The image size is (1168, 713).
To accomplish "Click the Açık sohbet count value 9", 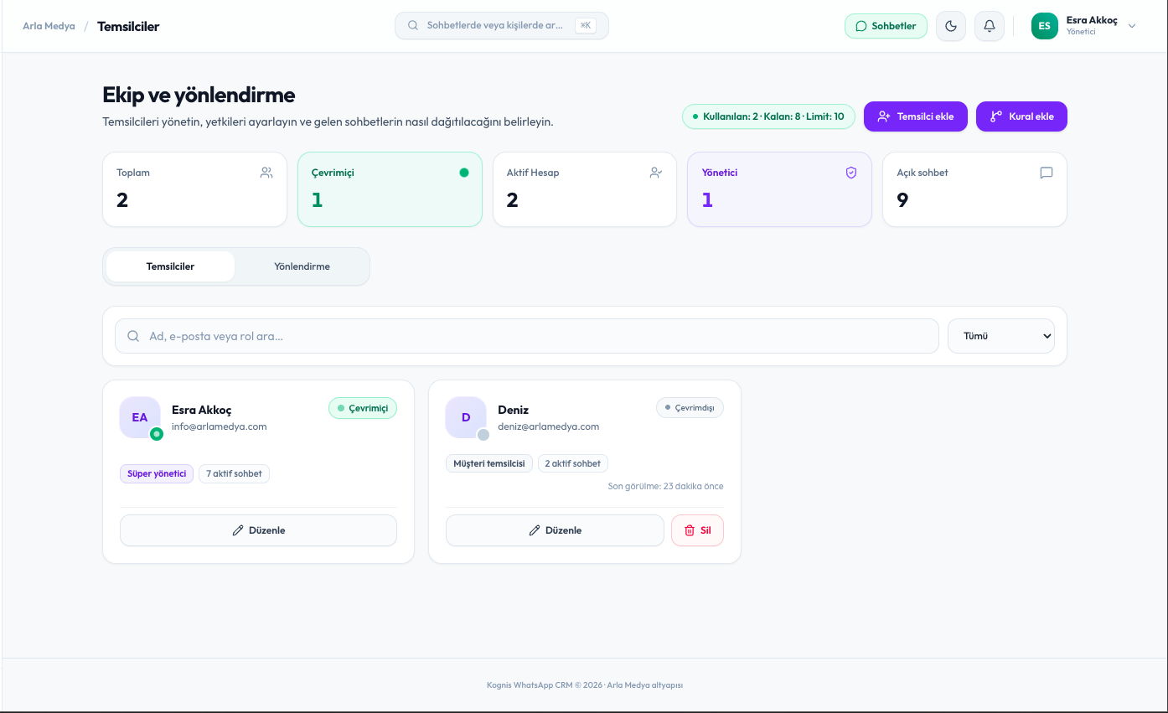I will pyautogui.click(x=902, y=200).
